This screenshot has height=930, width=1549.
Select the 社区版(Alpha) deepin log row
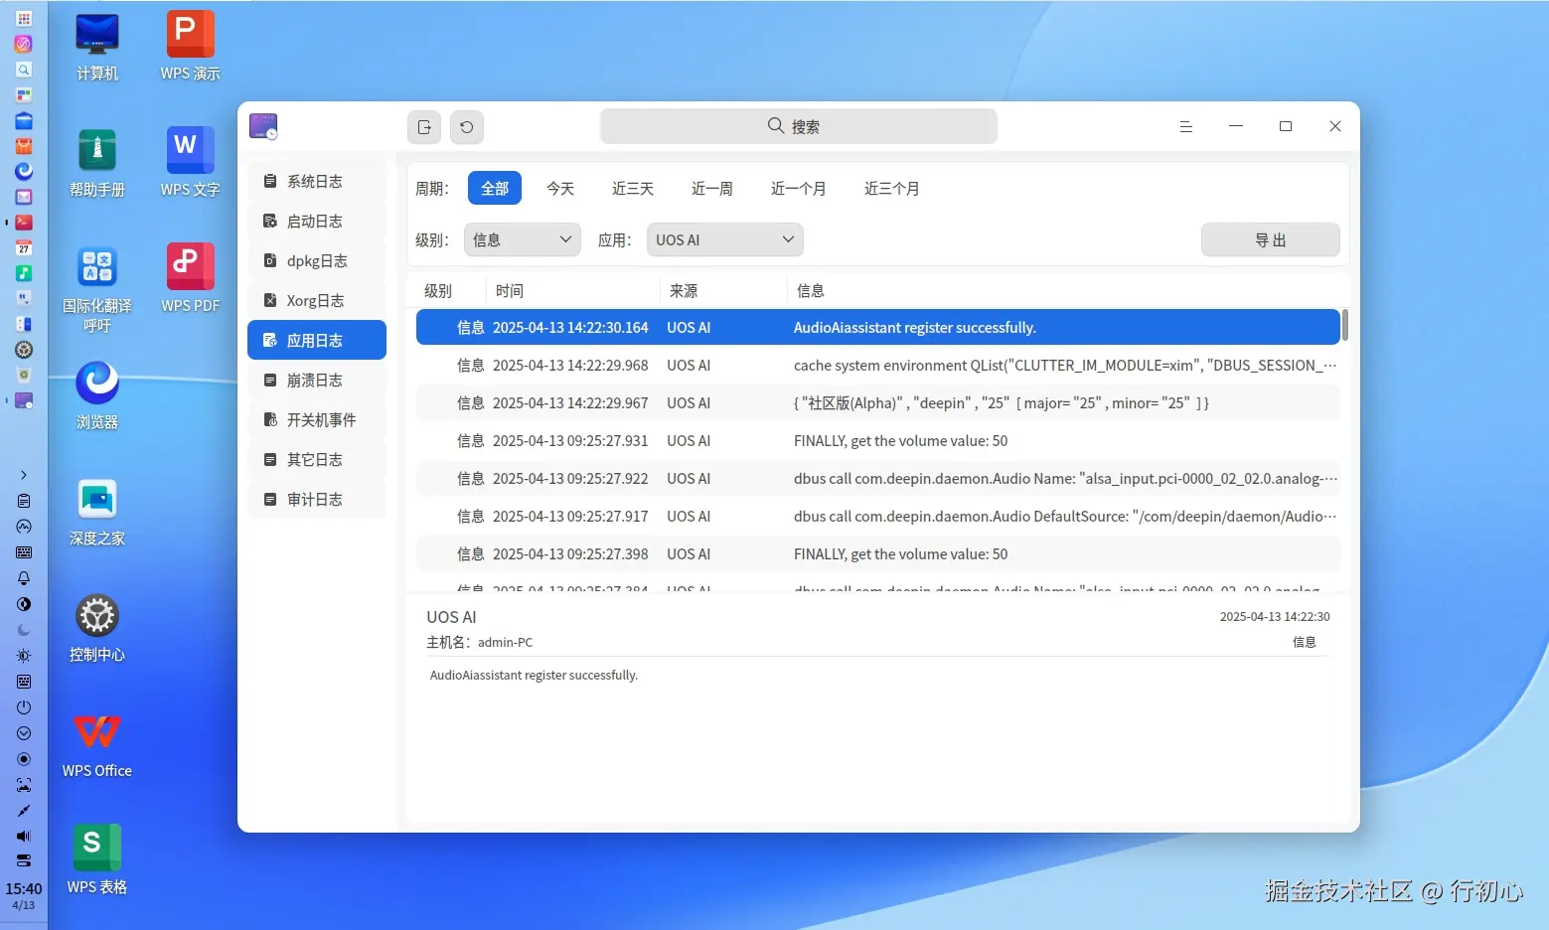[x=878, y=402]
